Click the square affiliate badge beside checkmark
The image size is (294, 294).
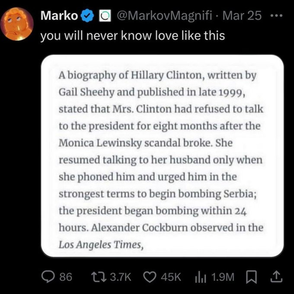pos(104,16)
